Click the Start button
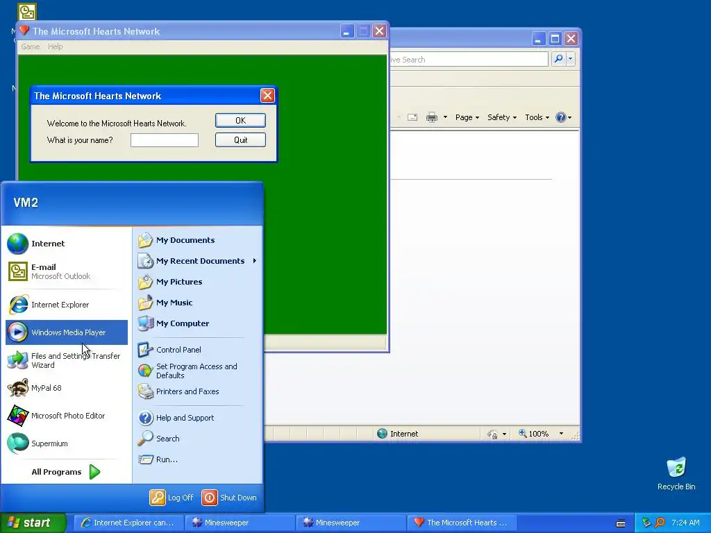Screen dimensions: 711x533 click(x=33, y=523)
